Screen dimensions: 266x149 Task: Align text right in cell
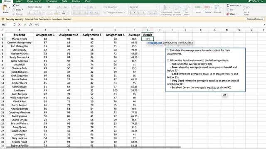click(85, 12)
